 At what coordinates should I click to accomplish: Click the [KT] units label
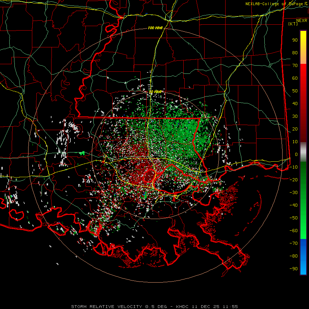pos(293,24)
